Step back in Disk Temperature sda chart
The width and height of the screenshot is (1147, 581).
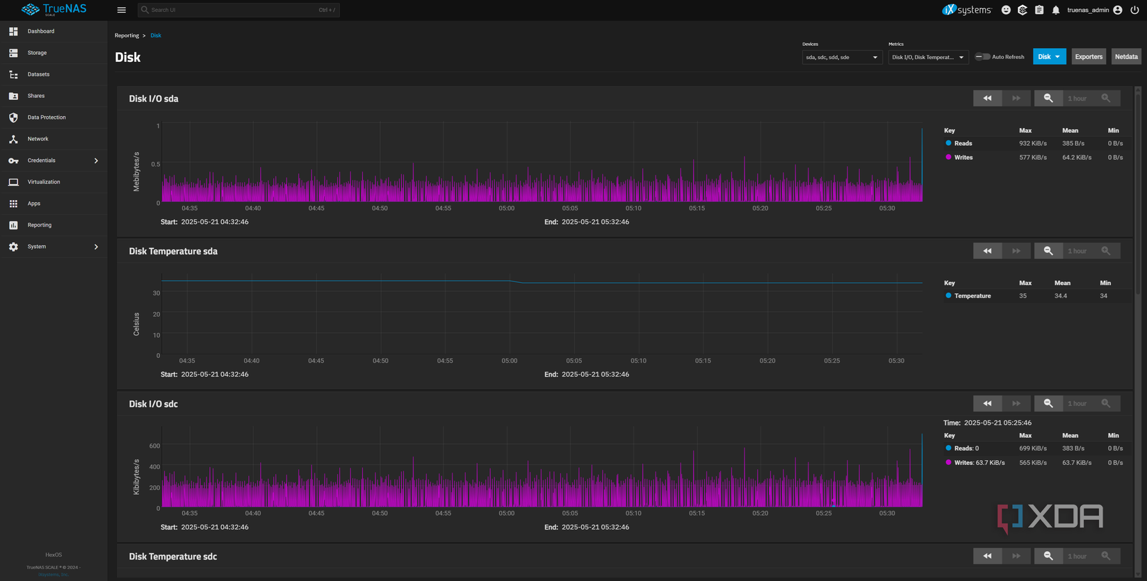coord(987,251)
